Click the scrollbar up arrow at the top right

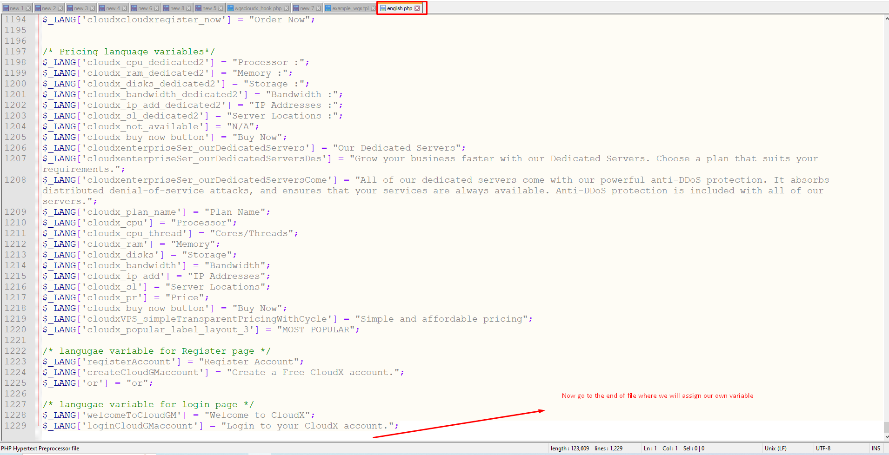point(886,19)
